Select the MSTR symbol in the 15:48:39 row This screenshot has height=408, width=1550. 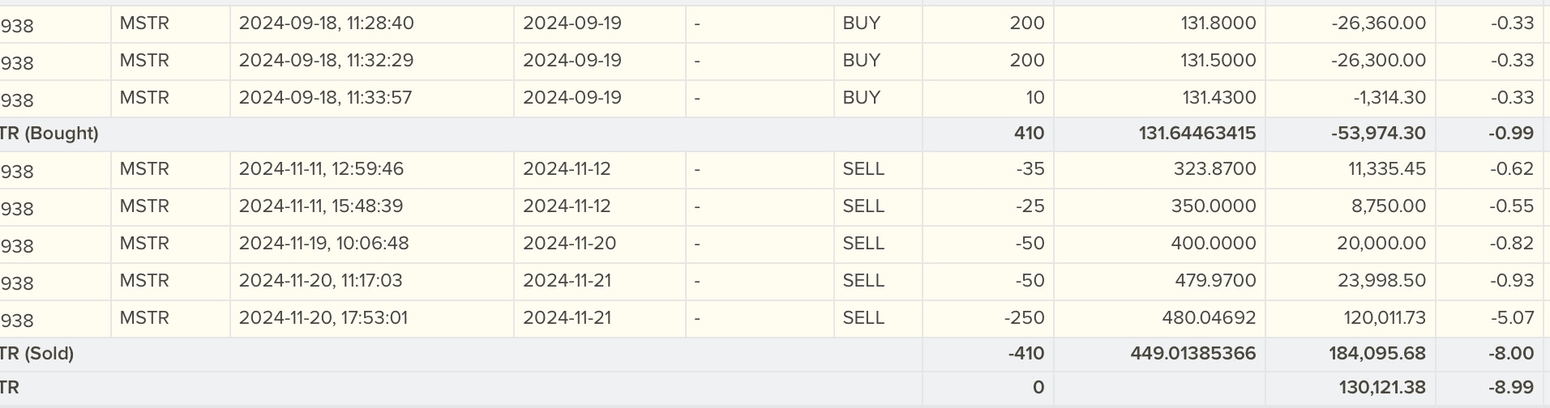(x=144, y=206)
